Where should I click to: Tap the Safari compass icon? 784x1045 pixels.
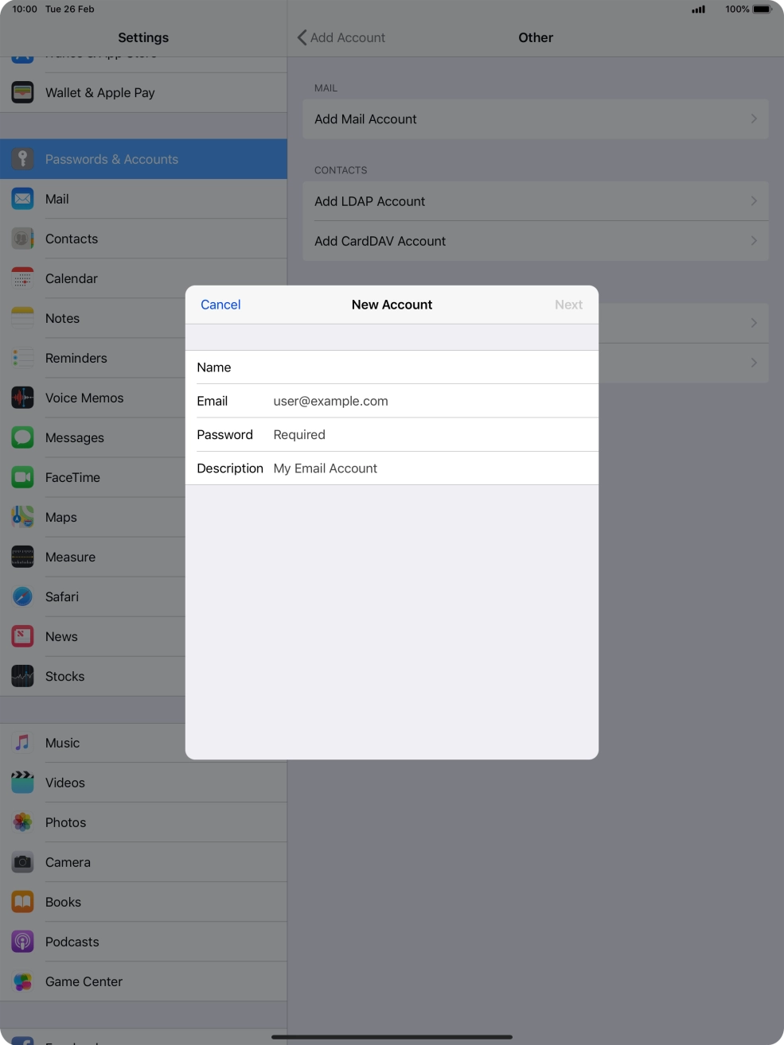tap(22, 596)
